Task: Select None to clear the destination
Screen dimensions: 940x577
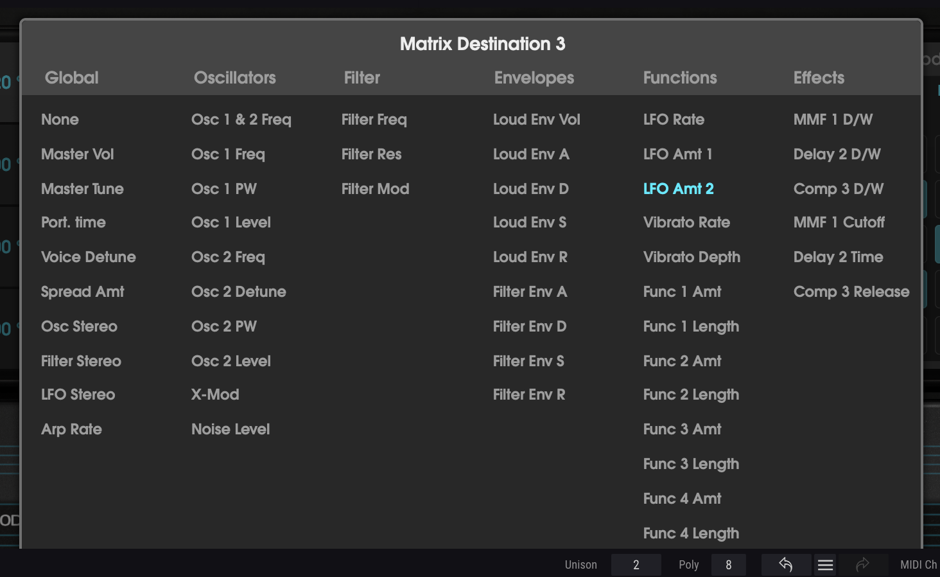Action: (60, 120)
